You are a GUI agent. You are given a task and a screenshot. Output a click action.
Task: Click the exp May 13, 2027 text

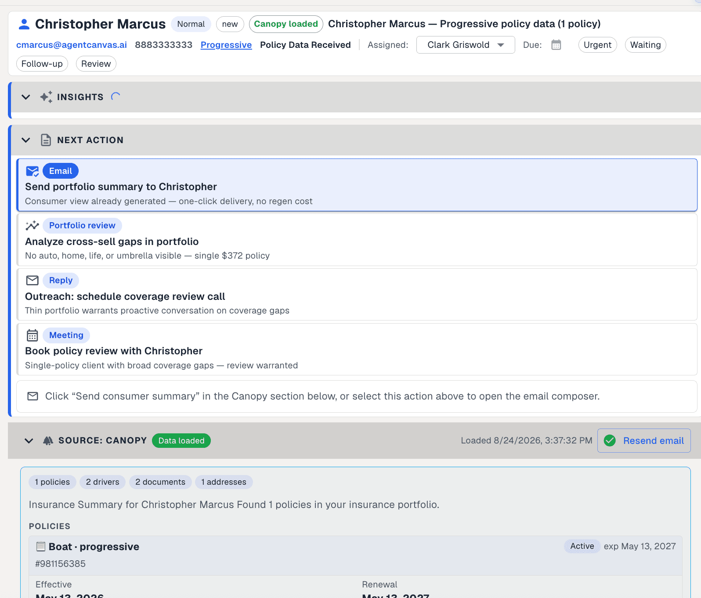(x=640, y=546)
